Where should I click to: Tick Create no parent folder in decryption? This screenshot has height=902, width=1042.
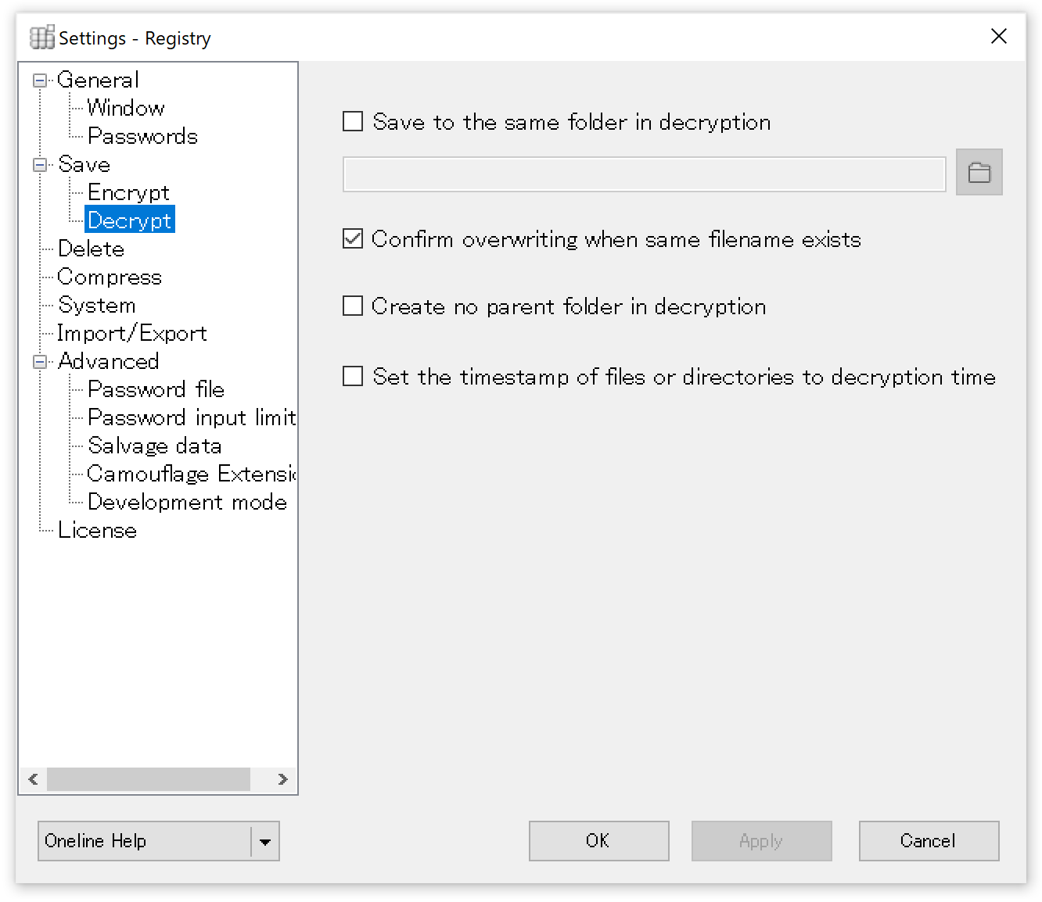(353, 306)
